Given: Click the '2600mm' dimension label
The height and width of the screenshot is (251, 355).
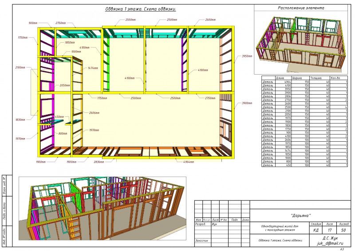Looking at the screenshot, I should point(210,20).
